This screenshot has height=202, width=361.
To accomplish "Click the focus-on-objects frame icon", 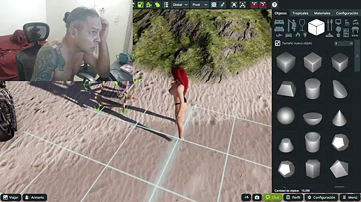I will (242, 4).
